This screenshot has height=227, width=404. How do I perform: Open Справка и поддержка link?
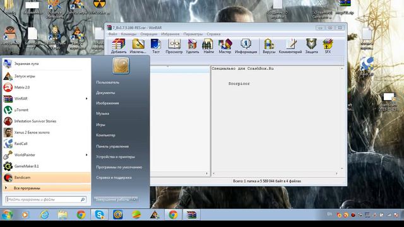click(x=114, y=177)
